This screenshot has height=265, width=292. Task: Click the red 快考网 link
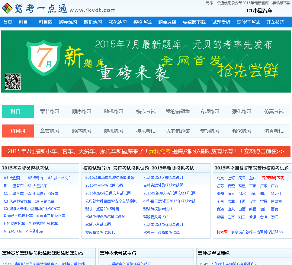tap(222, 232)
